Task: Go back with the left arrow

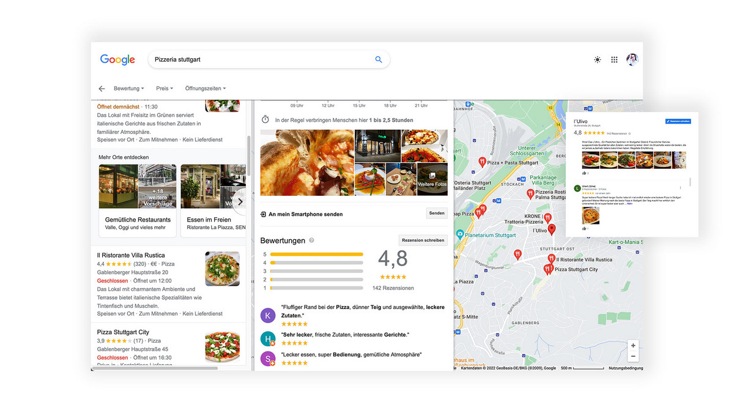Action: (102, 89)
